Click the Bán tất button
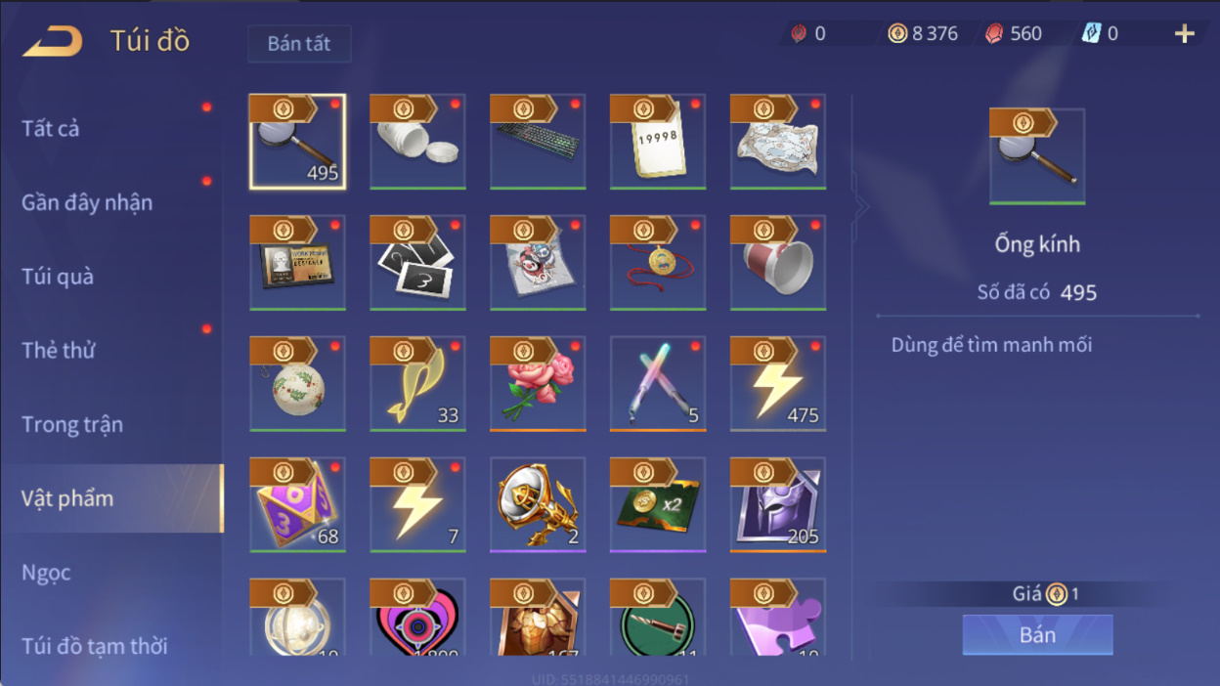 pos(299,44)
